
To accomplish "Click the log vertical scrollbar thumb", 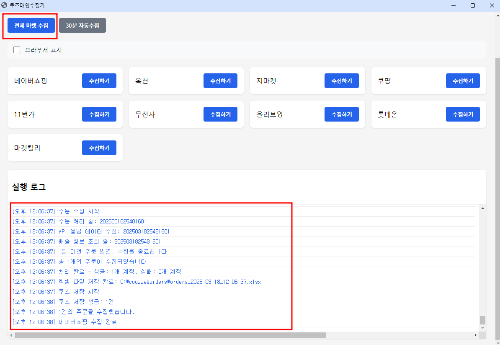I will pyautogui.click(x=482, y=320).
